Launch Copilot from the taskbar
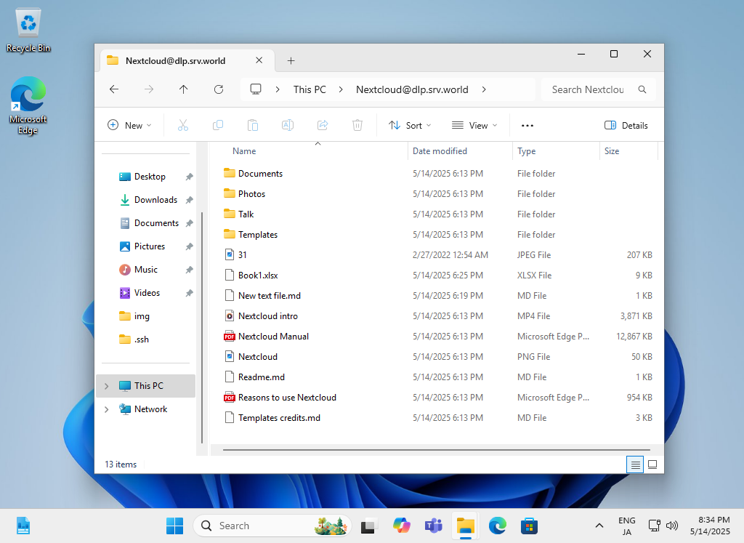Viewport: 744px width, 543px height. coord(401,526)
